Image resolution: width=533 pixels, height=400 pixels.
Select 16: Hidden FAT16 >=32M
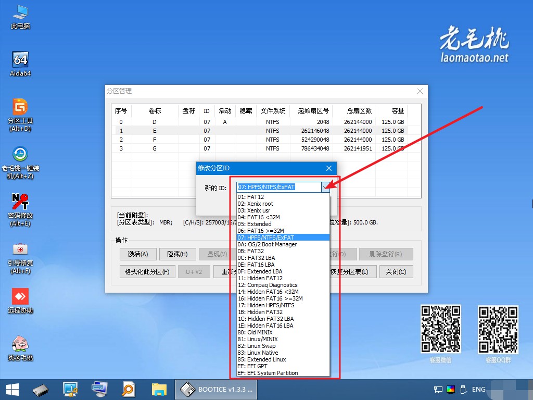click(283, 298)
